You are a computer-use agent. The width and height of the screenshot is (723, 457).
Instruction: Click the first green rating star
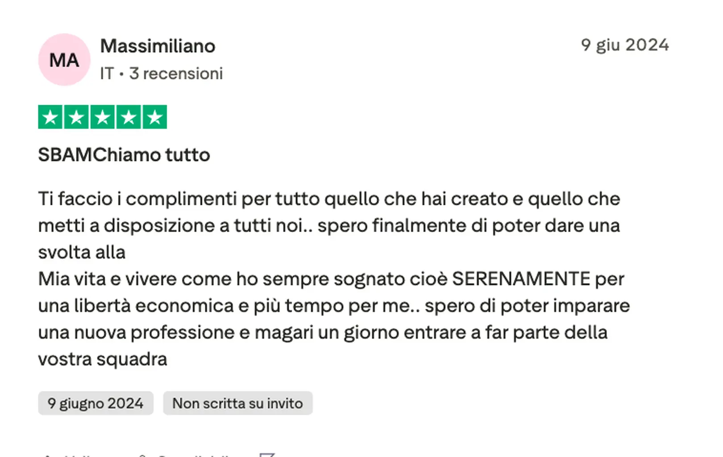[x=50, y=117]
